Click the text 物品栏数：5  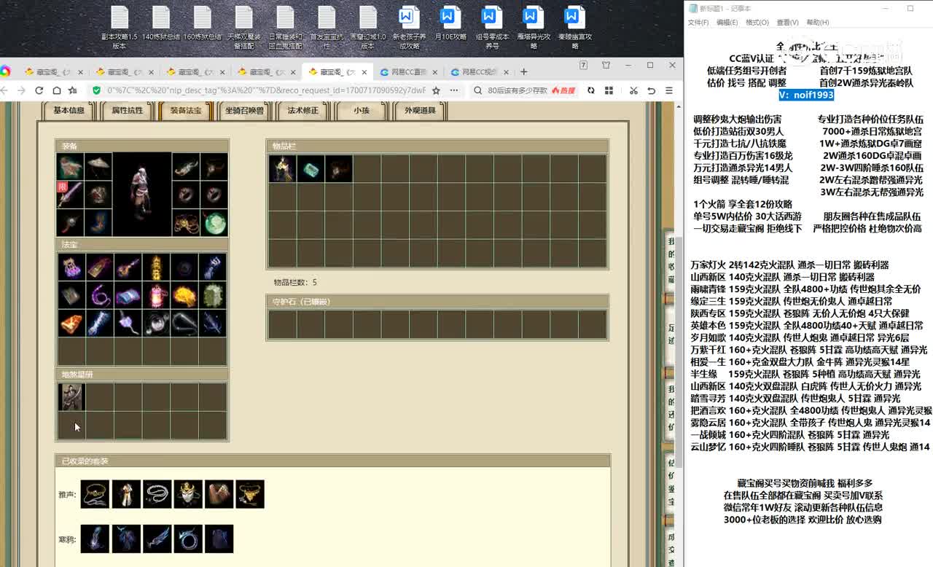pyautogui.click(x=295, y=282)
